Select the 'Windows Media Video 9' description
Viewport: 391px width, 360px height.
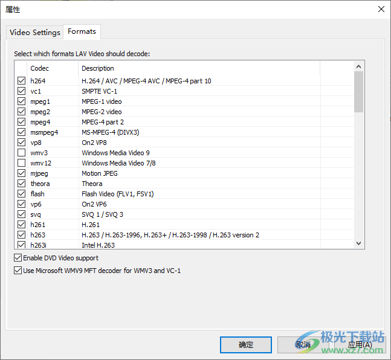pyautogui.click(x=115, y=153)
